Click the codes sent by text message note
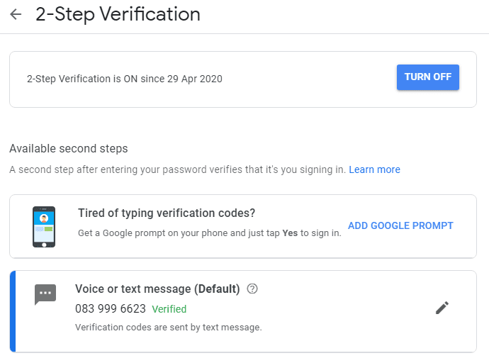The height and width of the screenshot is (363, 489). click(x=169, y=328)
